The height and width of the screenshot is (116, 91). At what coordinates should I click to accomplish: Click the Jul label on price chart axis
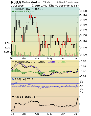[x=76, y=58]
